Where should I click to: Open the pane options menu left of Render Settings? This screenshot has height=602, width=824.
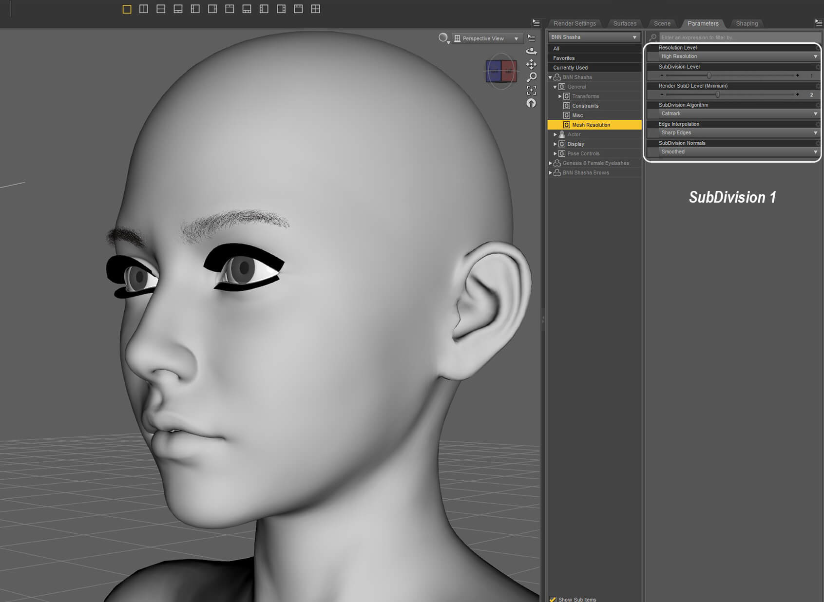(x=536, y=23)
